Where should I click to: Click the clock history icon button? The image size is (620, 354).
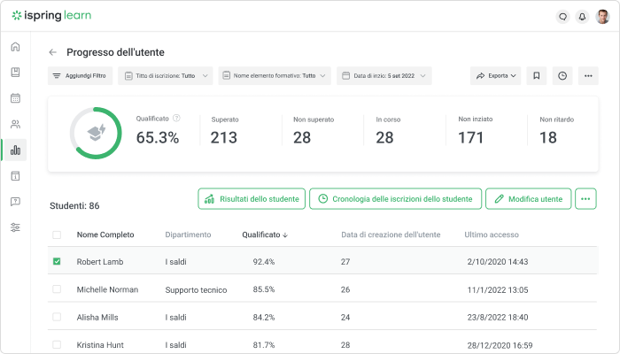pos(562,75)
